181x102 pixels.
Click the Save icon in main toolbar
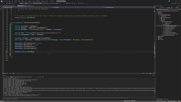(x=11, y=3)
